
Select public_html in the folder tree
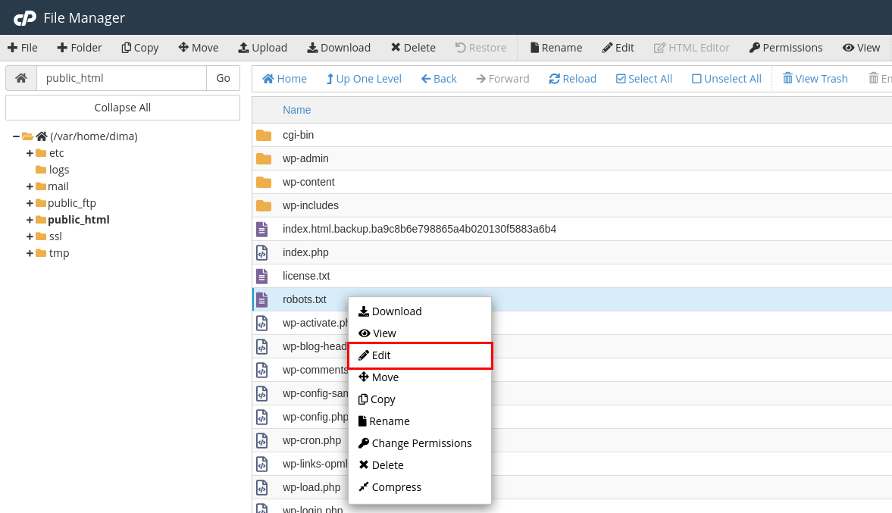(x=79, y=220)
